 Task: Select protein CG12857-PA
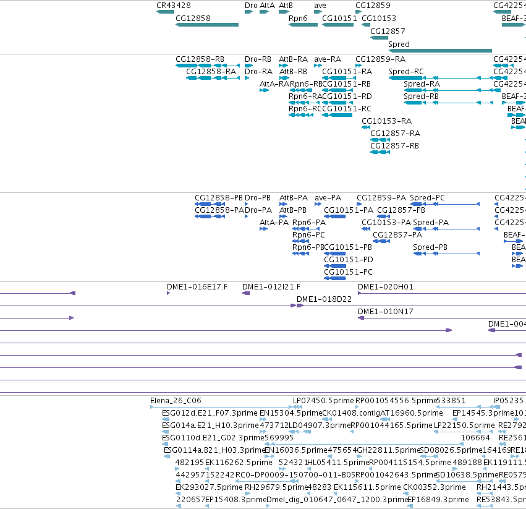(397, 235)
